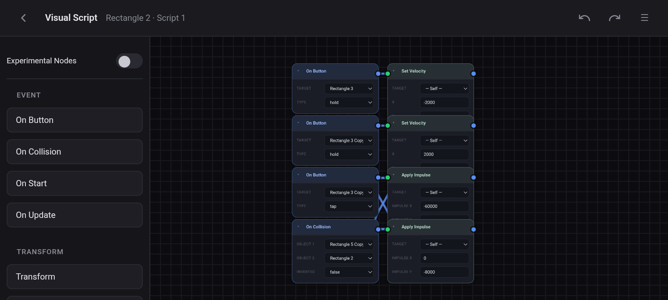Click the EVENT section heading

pyautogui.click(x=29, y=95)
